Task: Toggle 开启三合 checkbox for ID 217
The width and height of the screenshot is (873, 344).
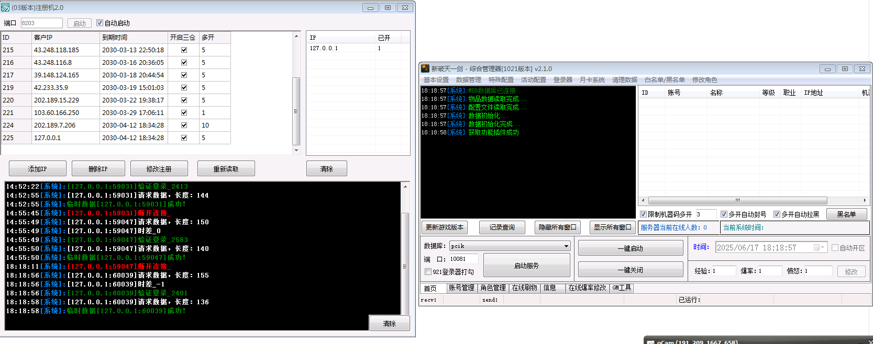Action: pyautogui.click(x=184, y=75)
